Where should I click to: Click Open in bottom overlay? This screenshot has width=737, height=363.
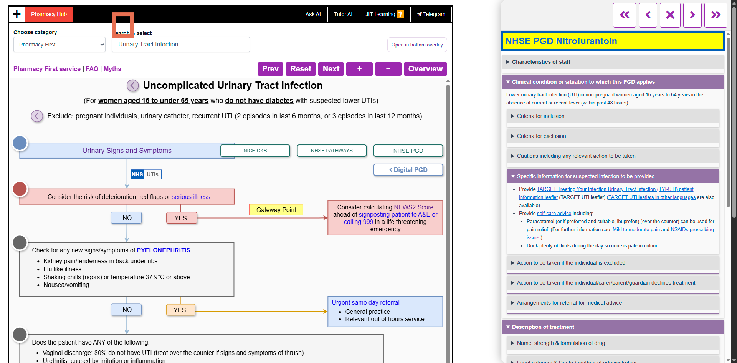point(417,45)
